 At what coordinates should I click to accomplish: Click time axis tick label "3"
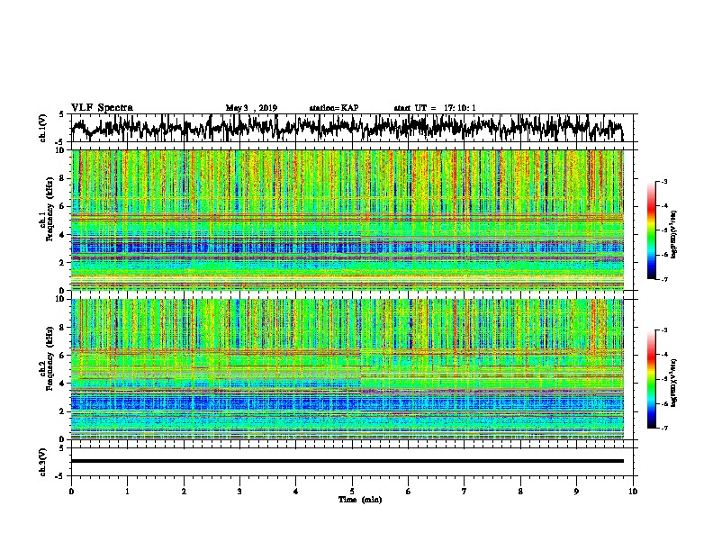coord(239,492)
